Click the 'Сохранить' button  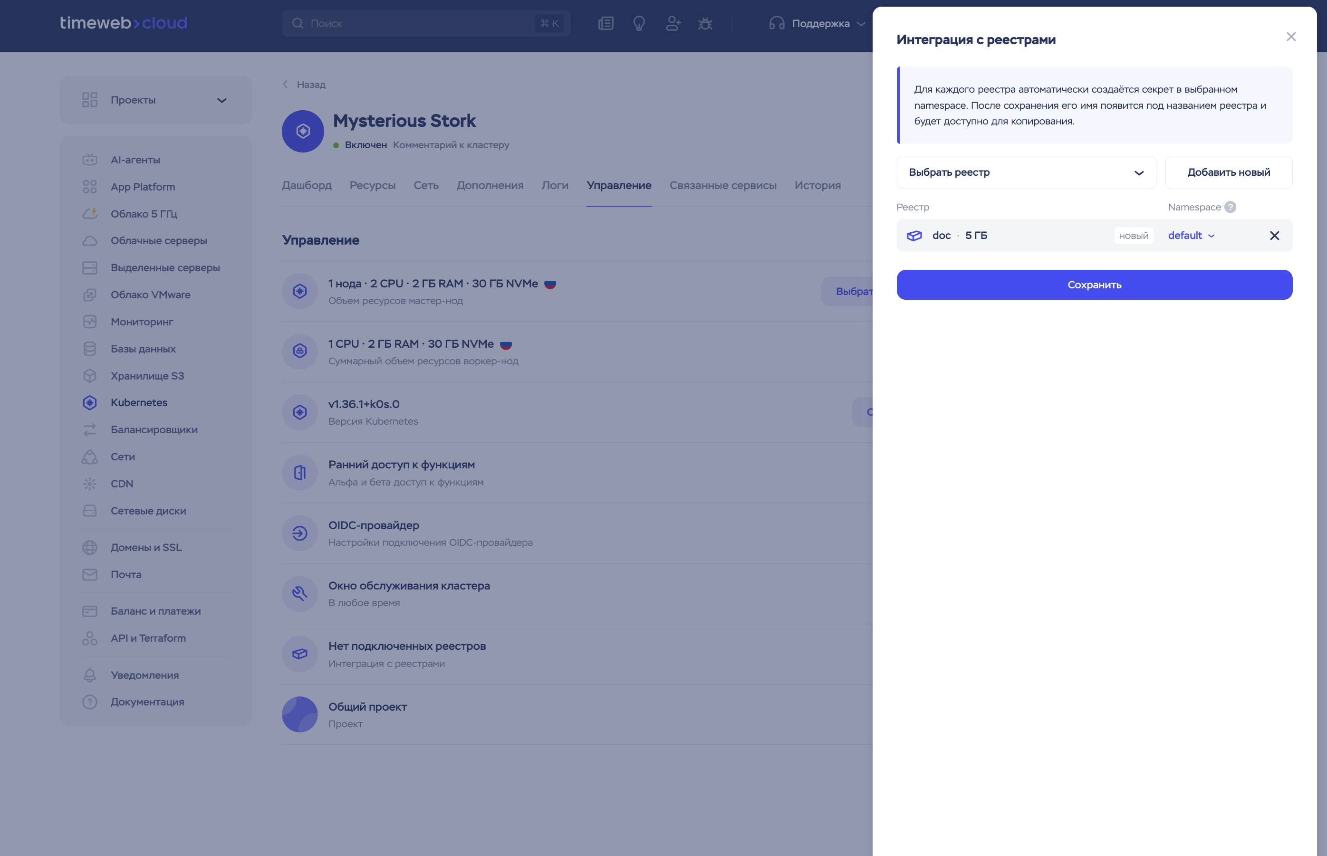pyautogui.click(x=1094, y=285)
